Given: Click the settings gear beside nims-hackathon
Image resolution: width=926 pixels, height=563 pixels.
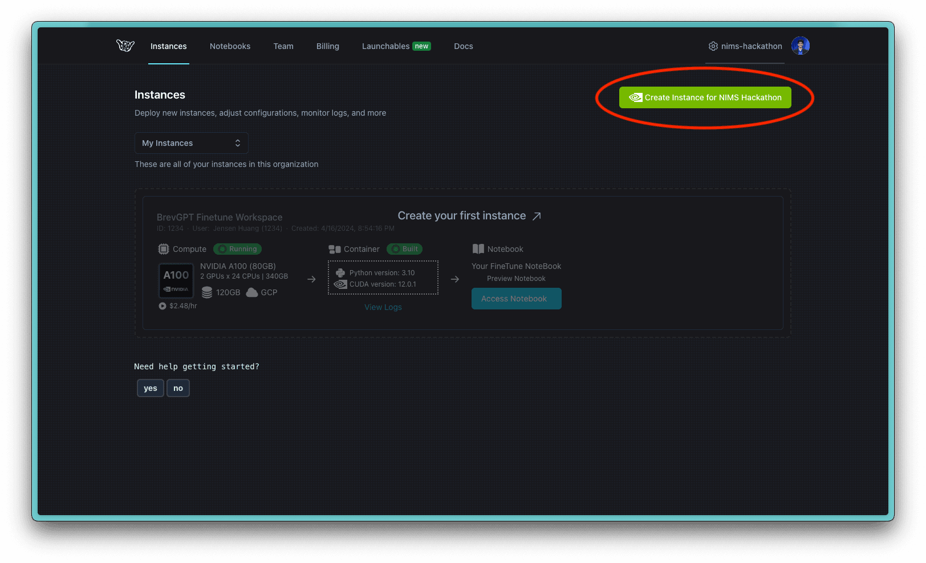Looking at the screenshot, I should click(x=713, y=46).
